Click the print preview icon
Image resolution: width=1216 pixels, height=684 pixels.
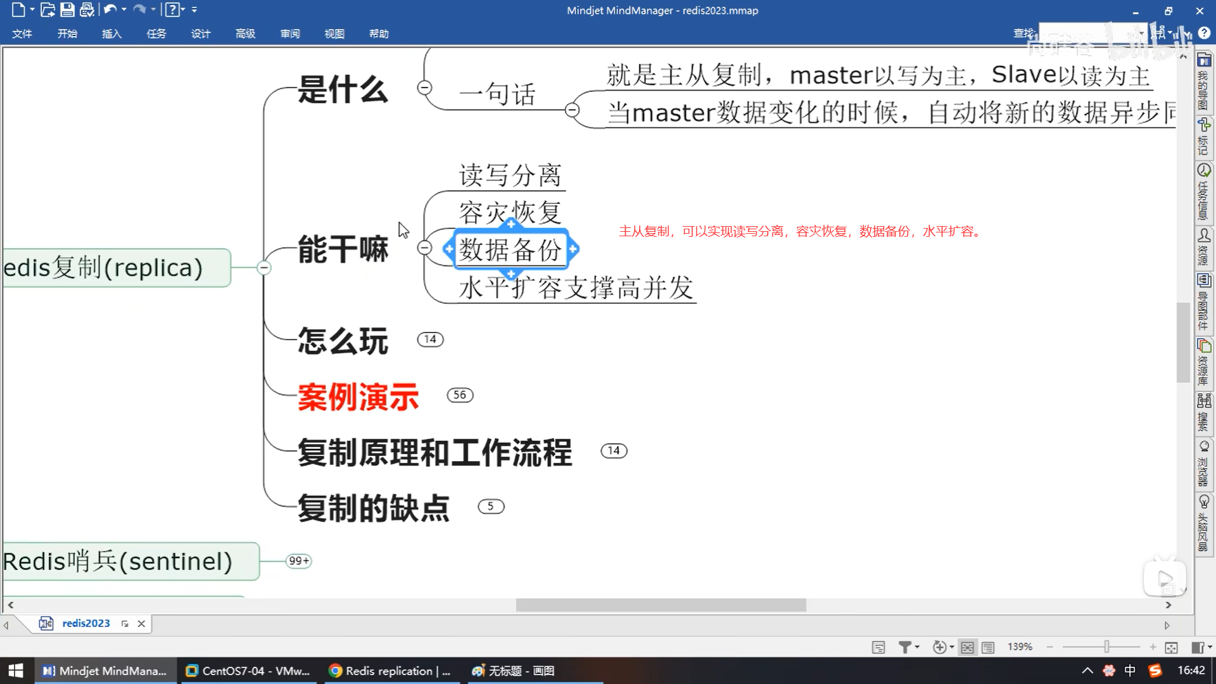coord(87,10)
